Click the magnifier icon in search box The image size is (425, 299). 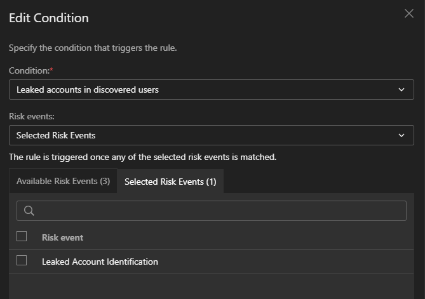pos(29,211)
